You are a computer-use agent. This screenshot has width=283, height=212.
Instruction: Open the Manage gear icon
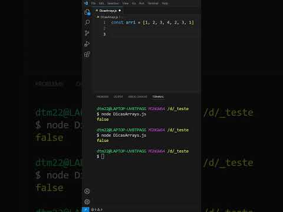coord(87,201)
